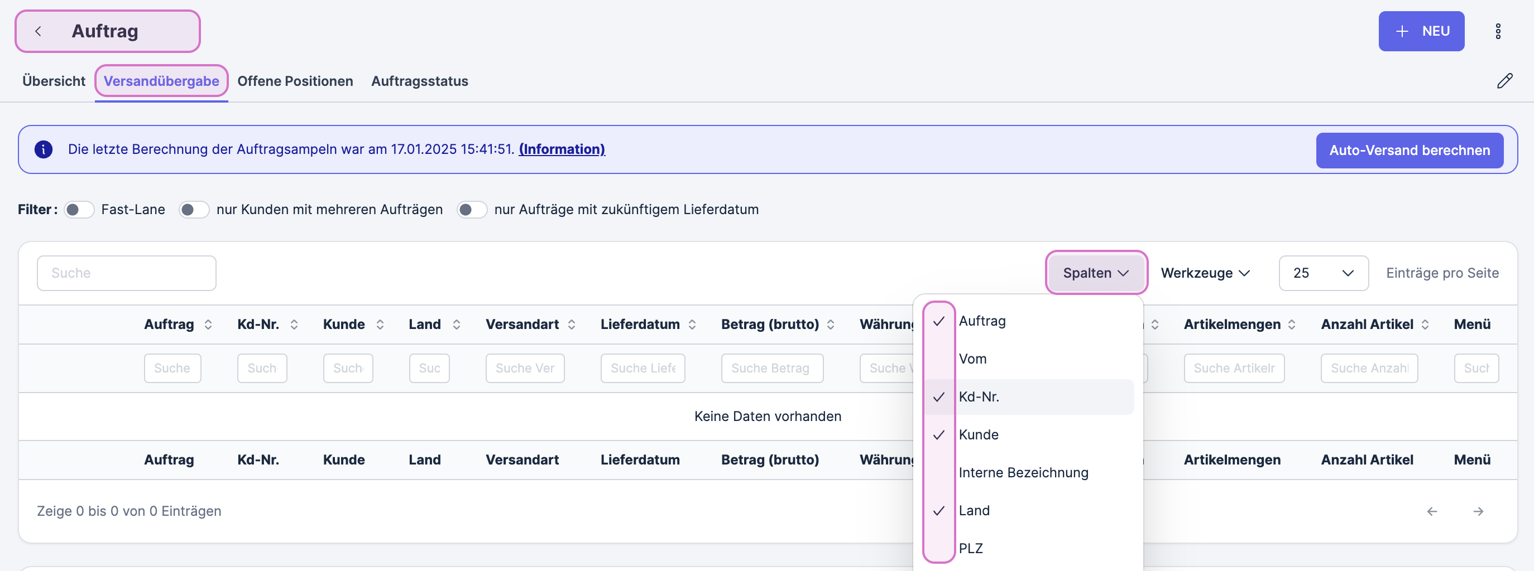This screenshot has width=1534, height=571.
Task: Click the blue info circle icon
Action: click(44, 149)
